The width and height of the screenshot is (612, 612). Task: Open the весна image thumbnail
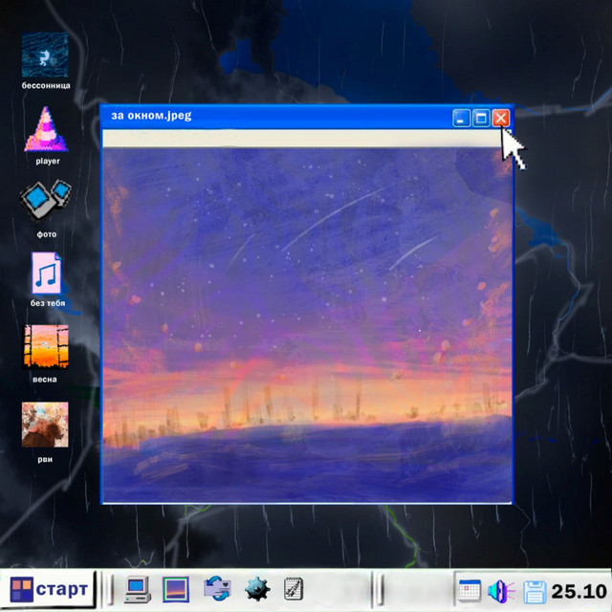[x=45, y=347]
